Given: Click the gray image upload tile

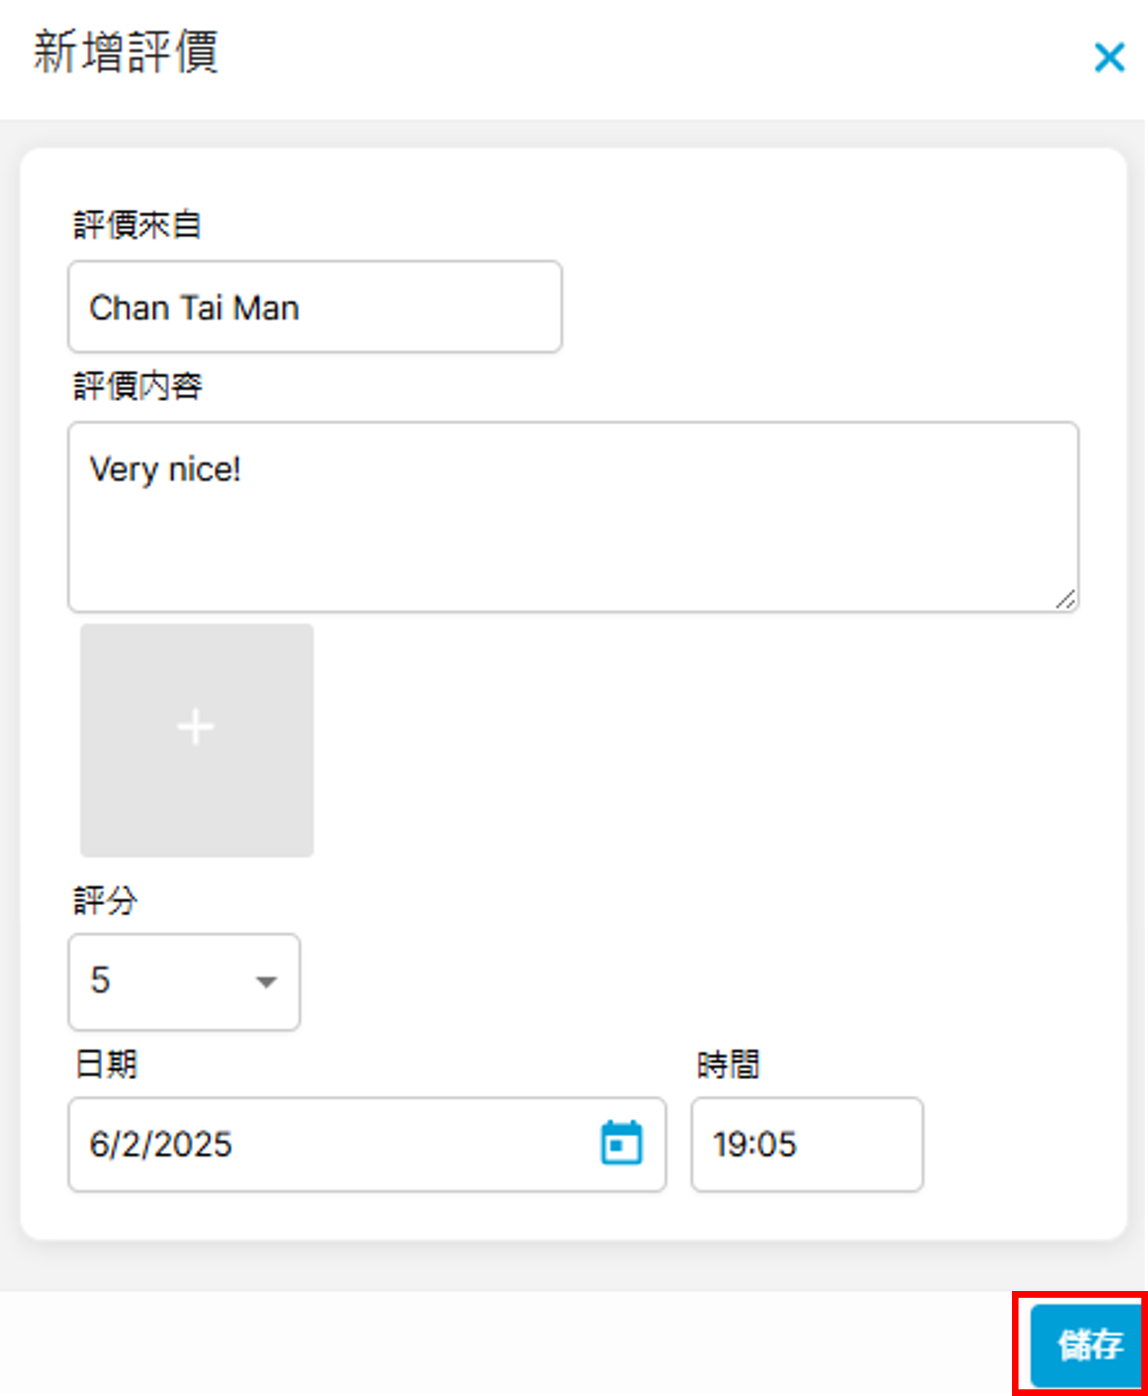Looking at the screenshot, I should coord(196,797).
